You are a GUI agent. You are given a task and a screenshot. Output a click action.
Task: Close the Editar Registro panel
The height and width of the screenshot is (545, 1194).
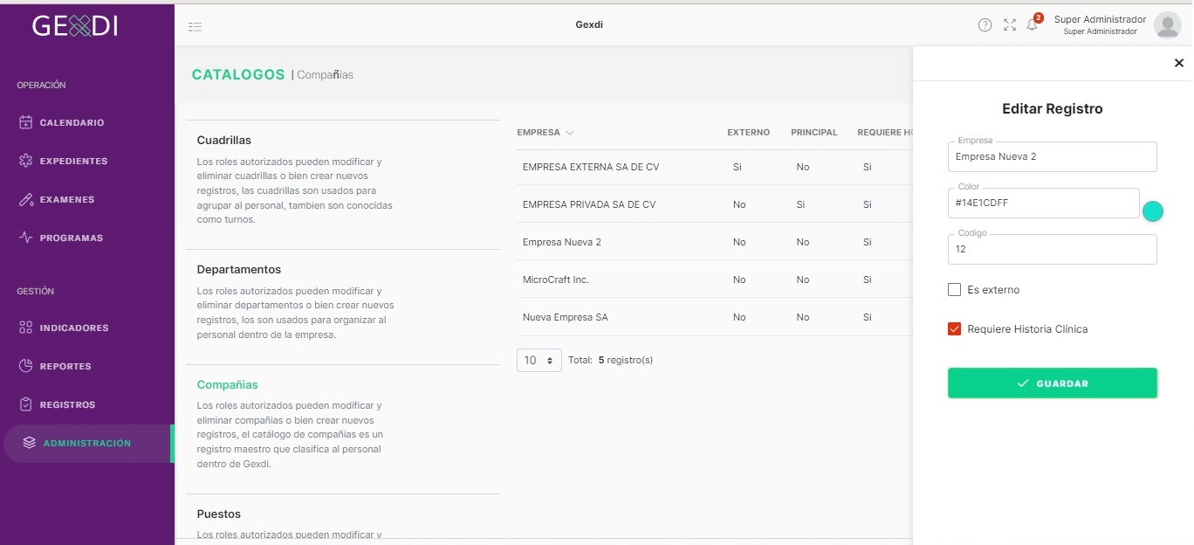[x=1179, y=63]
